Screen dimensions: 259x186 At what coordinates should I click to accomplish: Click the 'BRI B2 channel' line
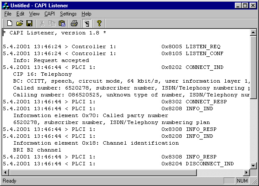(x=37, y=150)
